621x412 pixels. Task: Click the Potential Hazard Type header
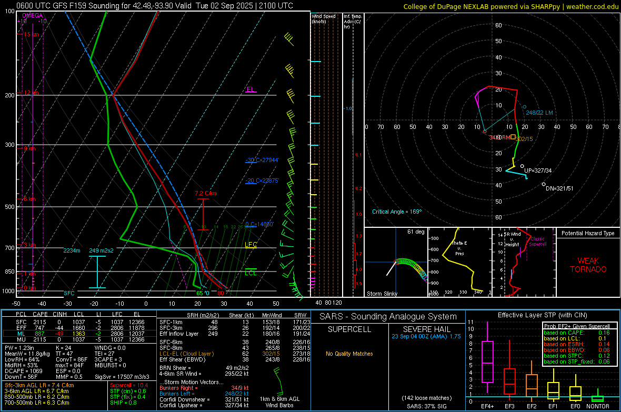pos(588,233)
